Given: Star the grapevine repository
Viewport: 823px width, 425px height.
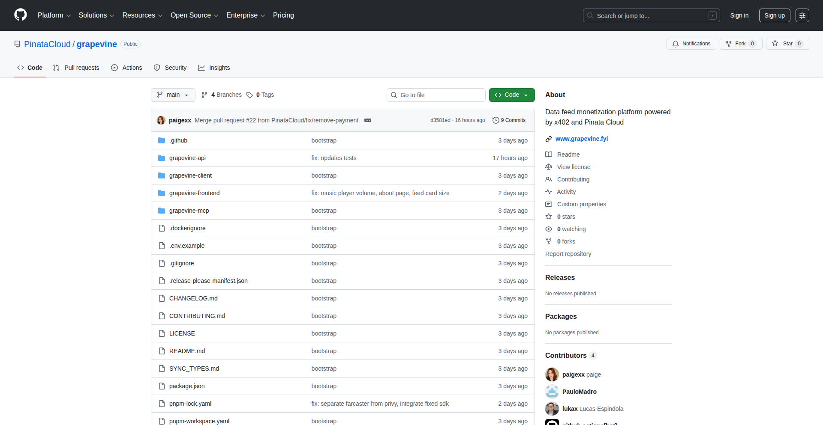Looking at the screenshot, I should click(x=787, y=44).
